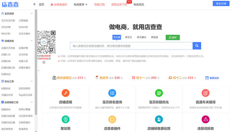Click the 违禁词排查 warning triangle icon

point(205,119)
